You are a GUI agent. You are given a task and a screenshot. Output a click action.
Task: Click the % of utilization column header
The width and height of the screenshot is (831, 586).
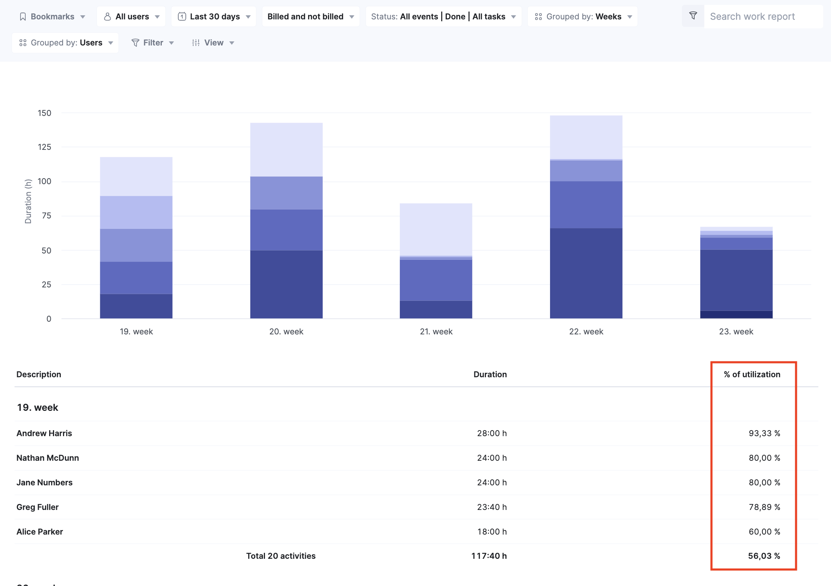tap(752, 374)
